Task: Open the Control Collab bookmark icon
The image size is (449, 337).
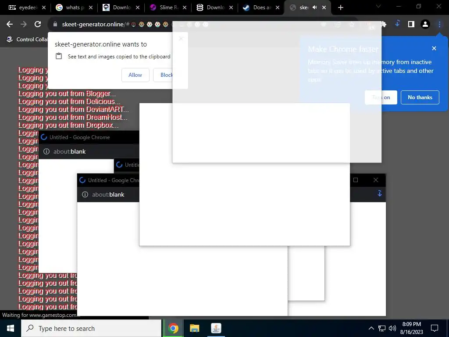Action: pos(10,39)
